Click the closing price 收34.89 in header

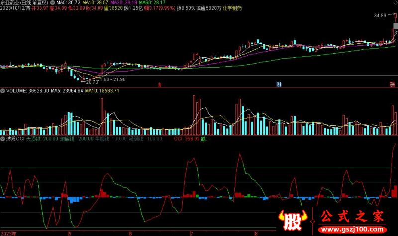[x=95, y=8]
